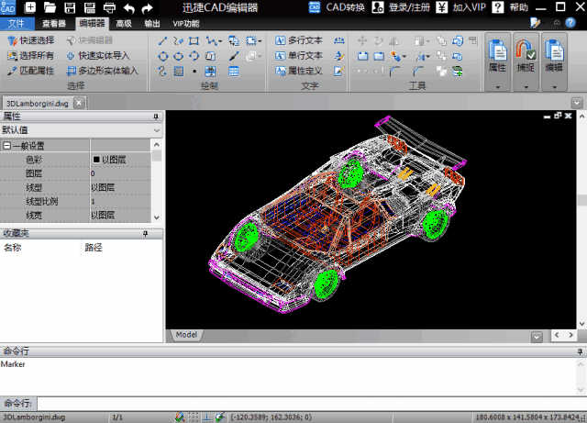Select the Point drawing tool
This screenshot has width=587, height=423.
194,72
